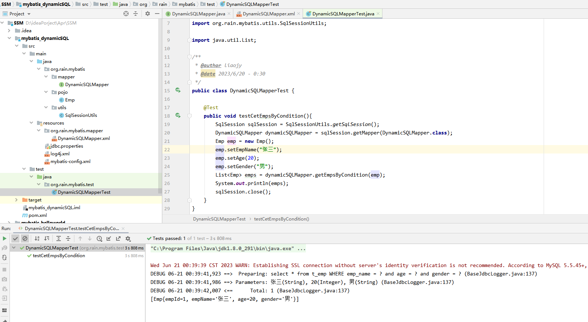
Task: Select jdbc.properties file
Action: [64, 146]
